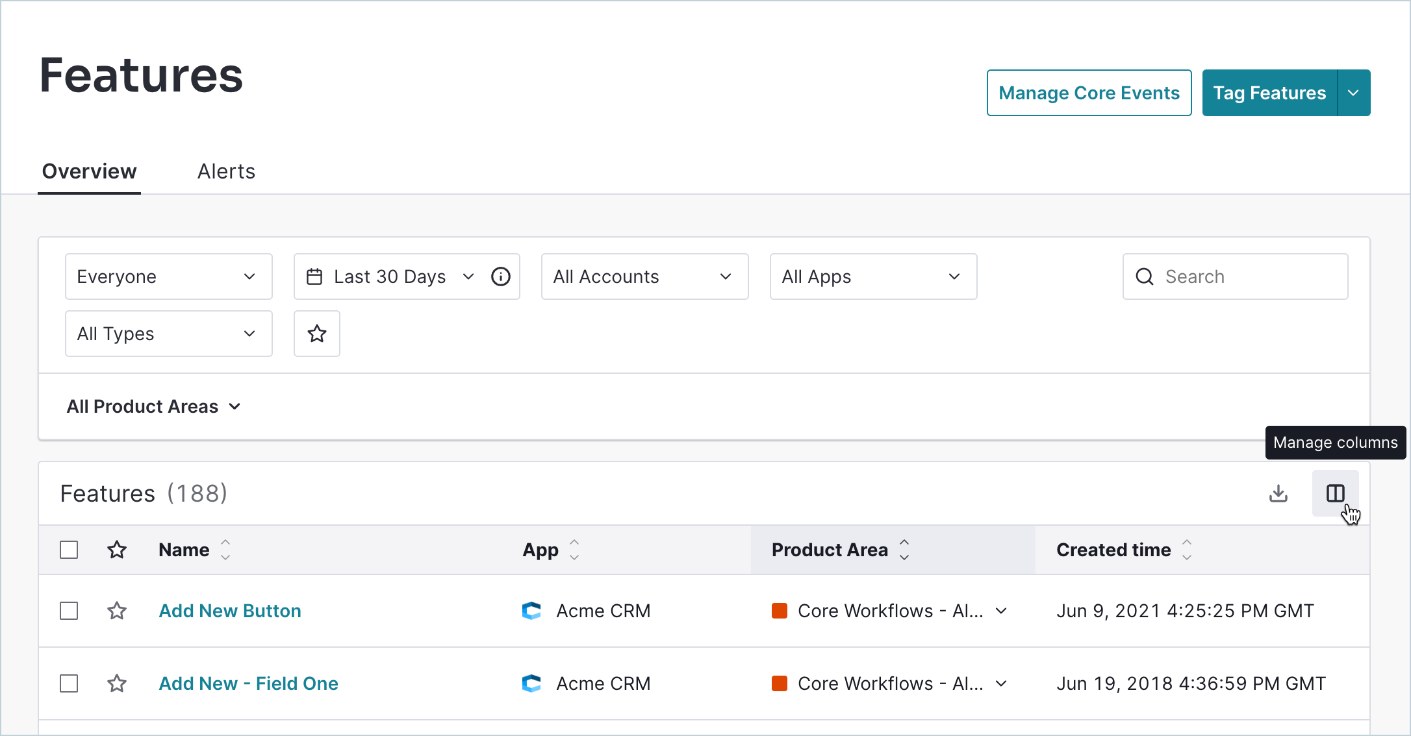Open the All Apps dropdown
This screenshot has width=1411, height=736.
coord(873,276)
